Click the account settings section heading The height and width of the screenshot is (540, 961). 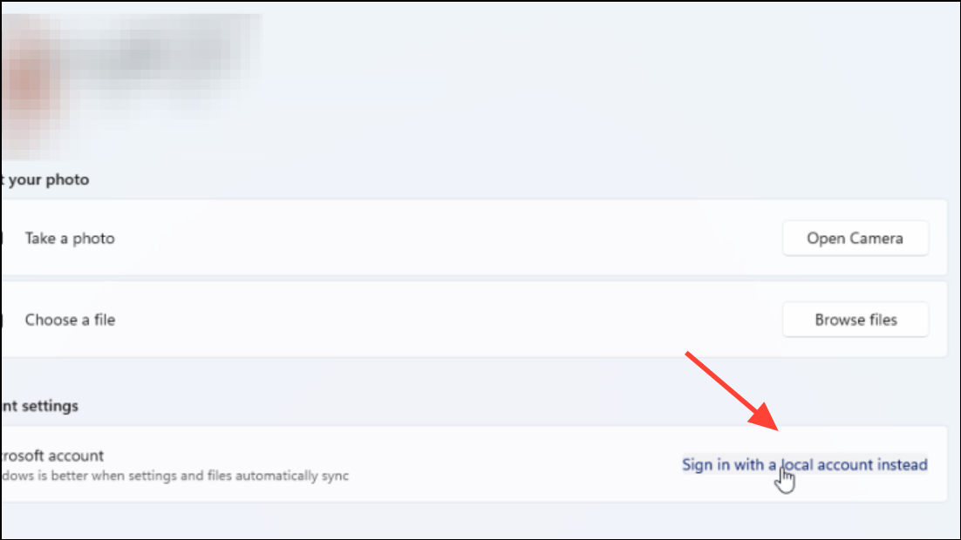tap(40, 406)
